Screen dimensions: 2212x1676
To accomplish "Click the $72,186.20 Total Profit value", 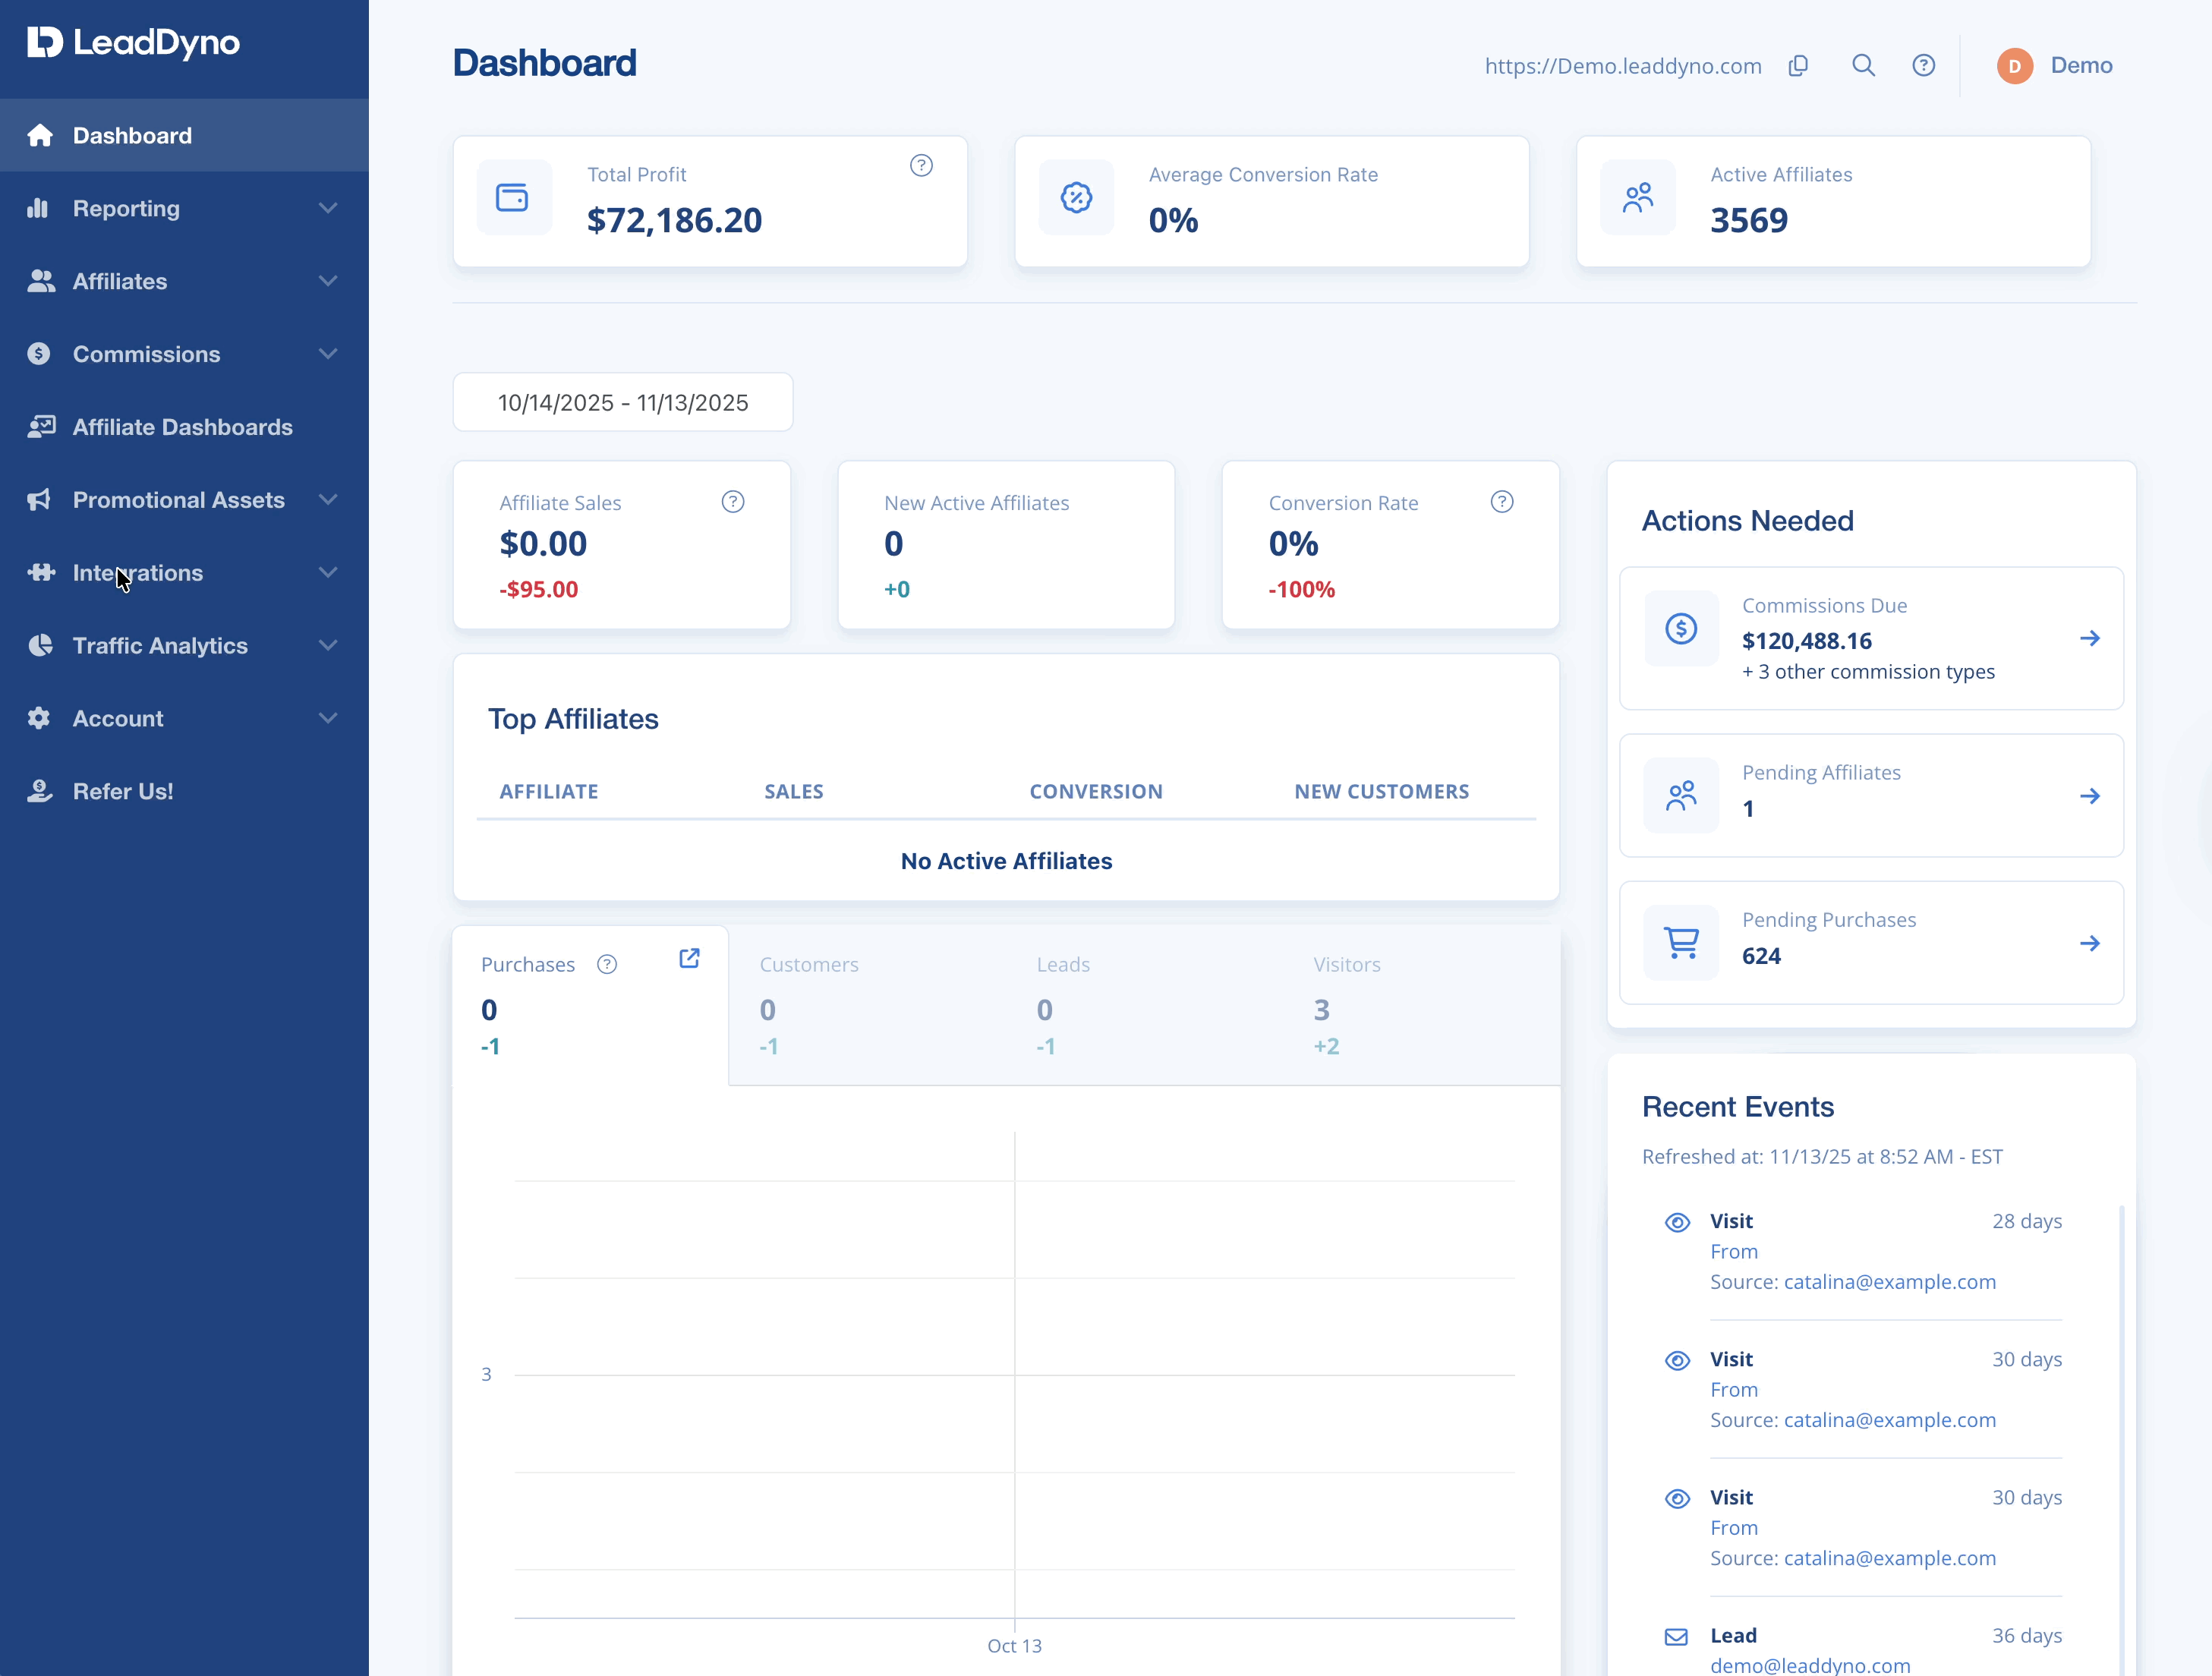I will click(674, 220).
